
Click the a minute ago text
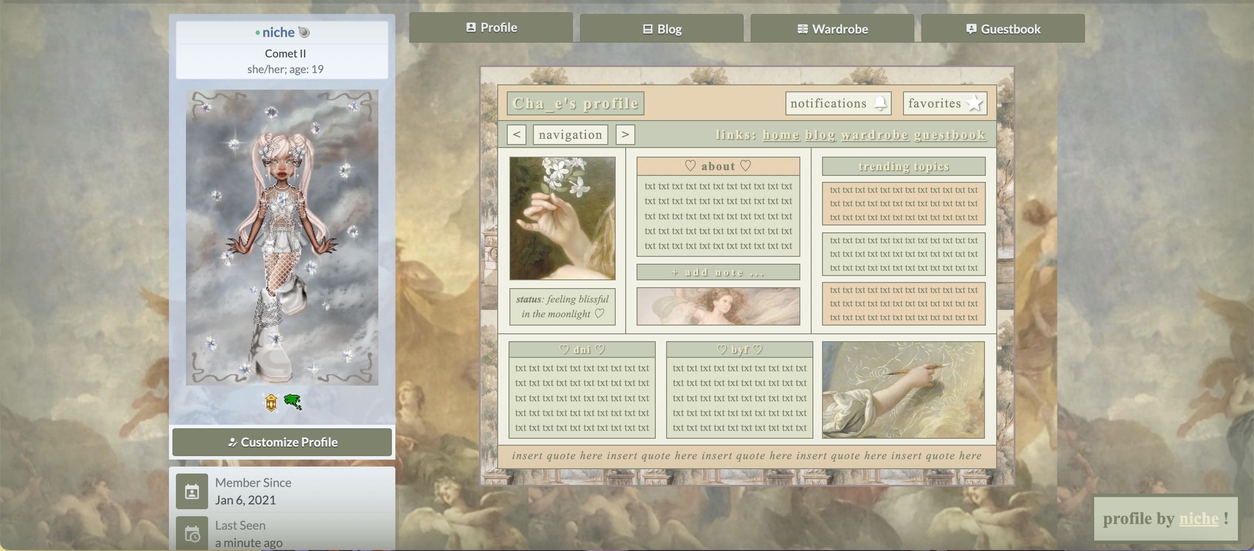click(249, 543)
